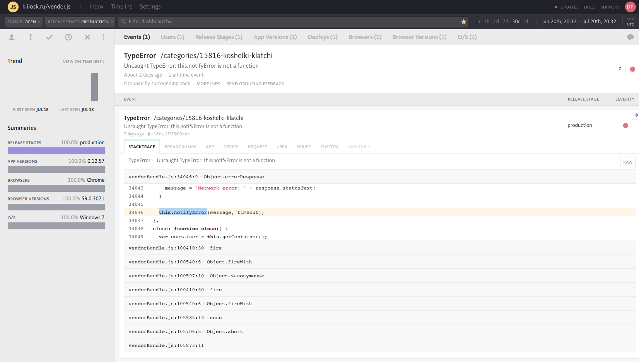Screen dimensions: 639x362
Task: Click red severity dot in event row
Action: click(625, 125)
